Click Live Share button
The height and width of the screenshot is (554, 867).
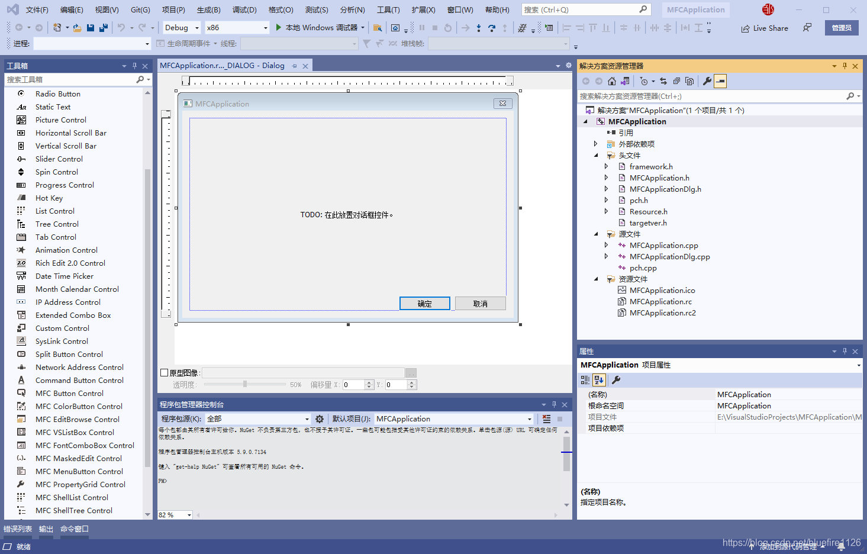click(x=765, y=28)
